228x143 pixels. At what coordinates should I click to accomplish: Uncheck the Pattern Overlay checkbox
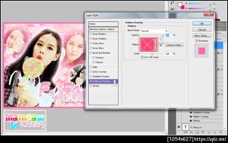[91, 81]
